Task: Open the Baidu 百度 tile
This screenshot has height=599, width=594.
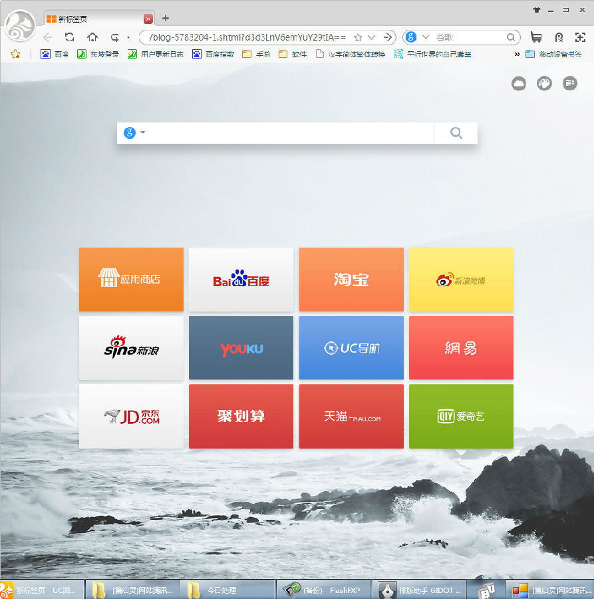Action: pyautogui.click(x=241, y=280)
